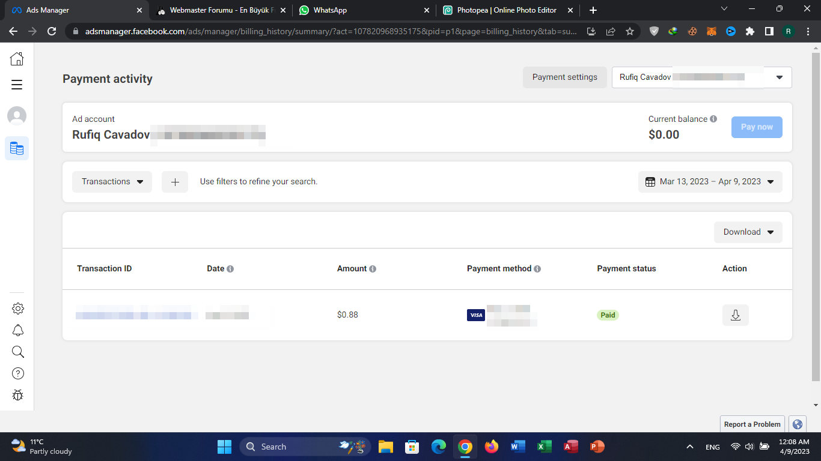Click the globe icon beside Report a Problem
The width and height of the screenshot is (821, 461).
pos(798,424)
